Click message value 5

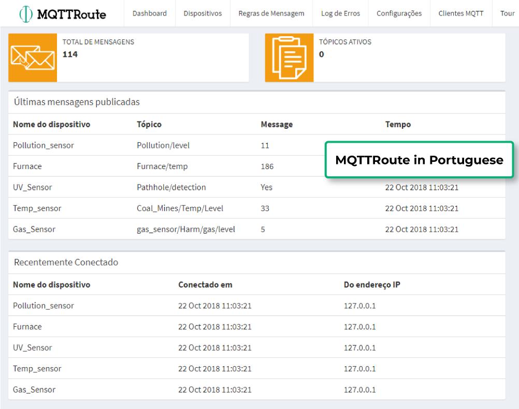coord(263,229)
